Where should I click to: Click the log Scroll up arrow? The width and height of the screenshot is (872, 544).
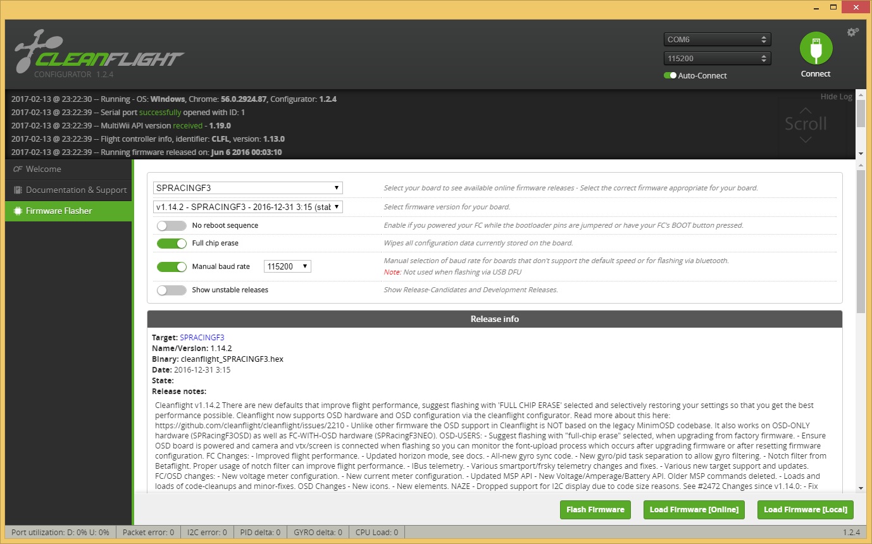point(806,110)
